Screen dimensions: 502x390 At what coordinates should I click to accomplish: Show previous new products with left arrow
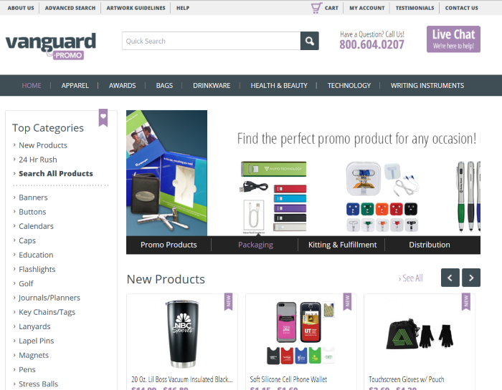click(x=450, y=278)
